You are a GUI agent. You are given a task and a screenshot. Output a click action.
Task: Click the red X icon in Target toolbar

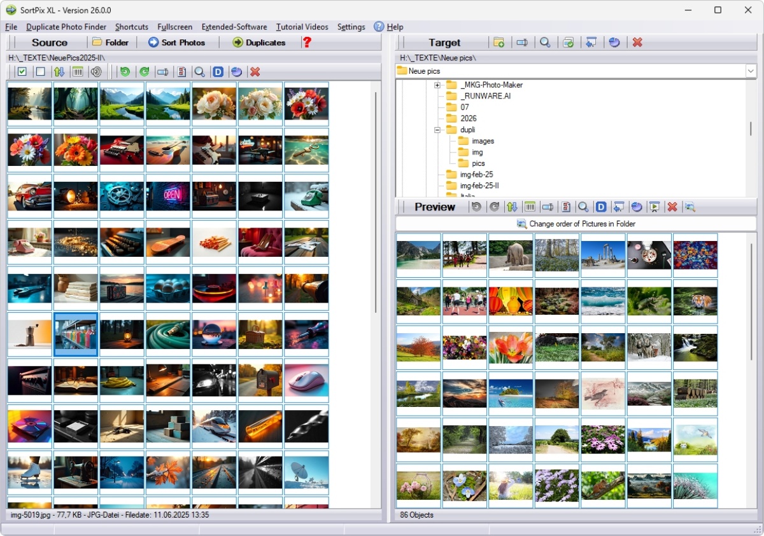click(x=637, y=43)
